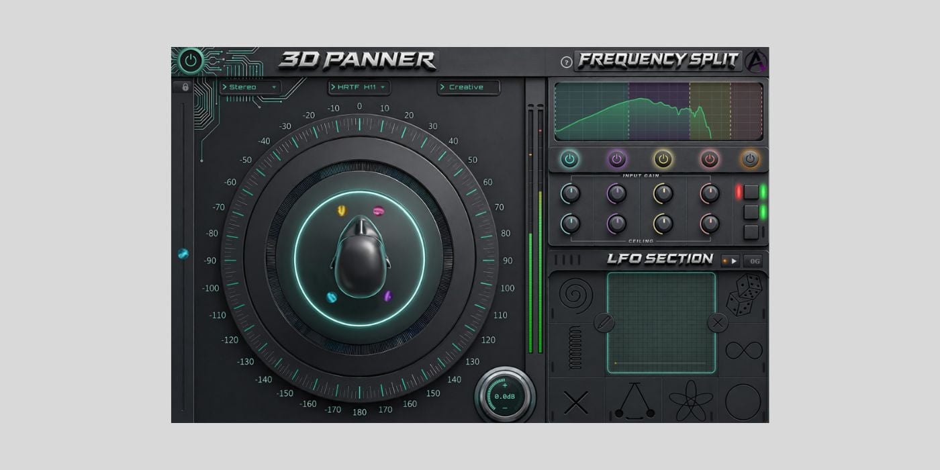The image size is (940, 470).
Task: Click the LFO path grid display
Action: (661, 322)
